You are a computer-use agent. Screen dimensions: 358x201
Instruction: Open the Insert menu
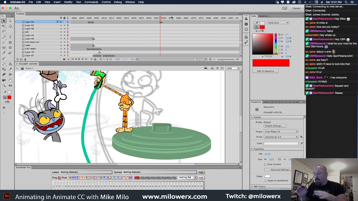point(57,2)
